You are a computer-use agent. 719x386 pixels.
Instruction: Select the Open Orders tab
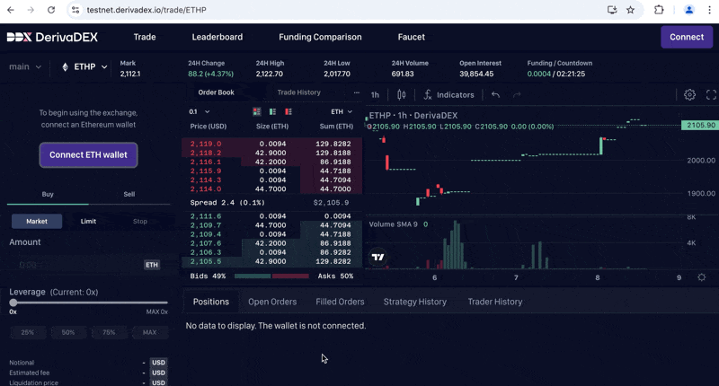point(272,302)
